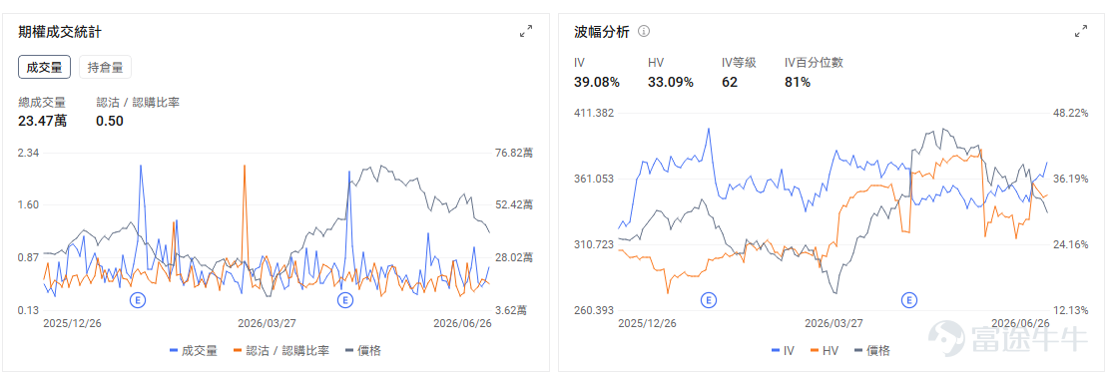
Task: Click the 2.34 ratio axis label
Action: point(28,153)
